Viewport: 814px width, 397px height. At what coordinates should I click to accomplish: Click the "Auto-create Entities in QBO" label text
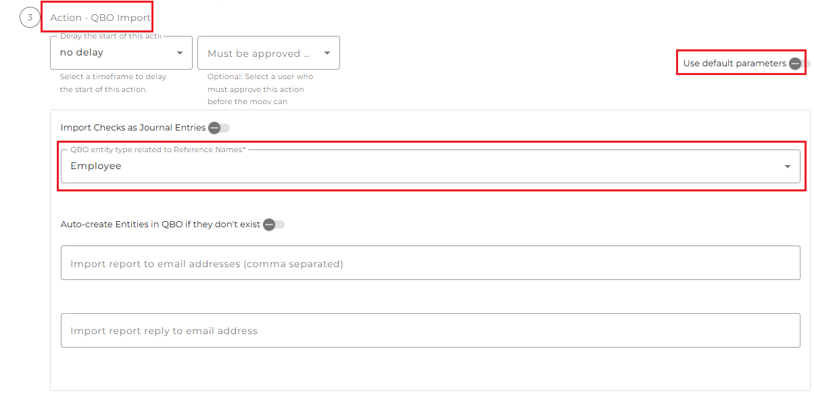point(160,225)
